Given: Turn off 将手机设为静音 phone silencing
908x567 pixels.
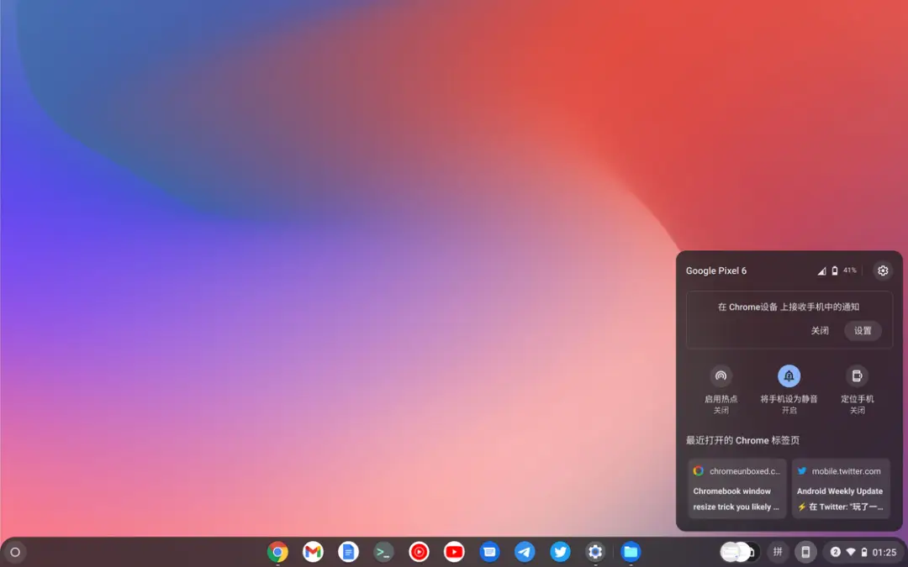Looking at the screenshot, I should pos(789,375).
